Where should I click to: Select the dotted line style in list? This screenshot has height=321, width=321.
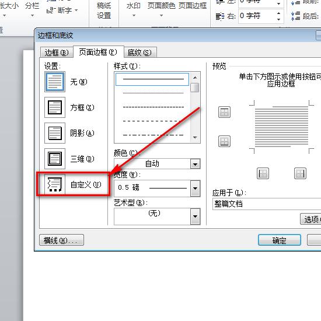(152, 93)
